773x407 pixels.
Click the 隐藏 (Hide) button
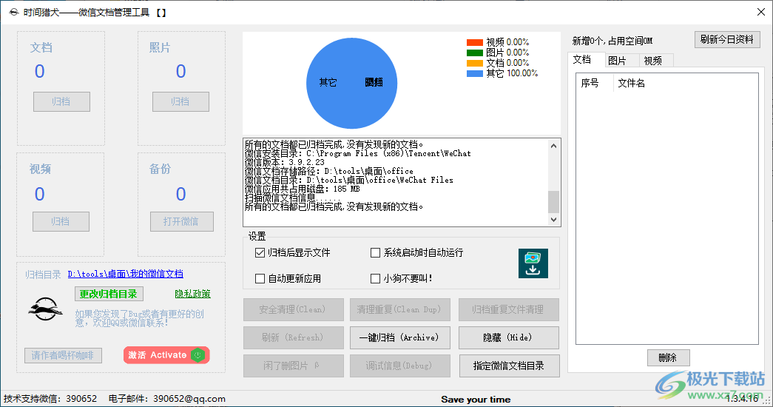pos(508,337)
